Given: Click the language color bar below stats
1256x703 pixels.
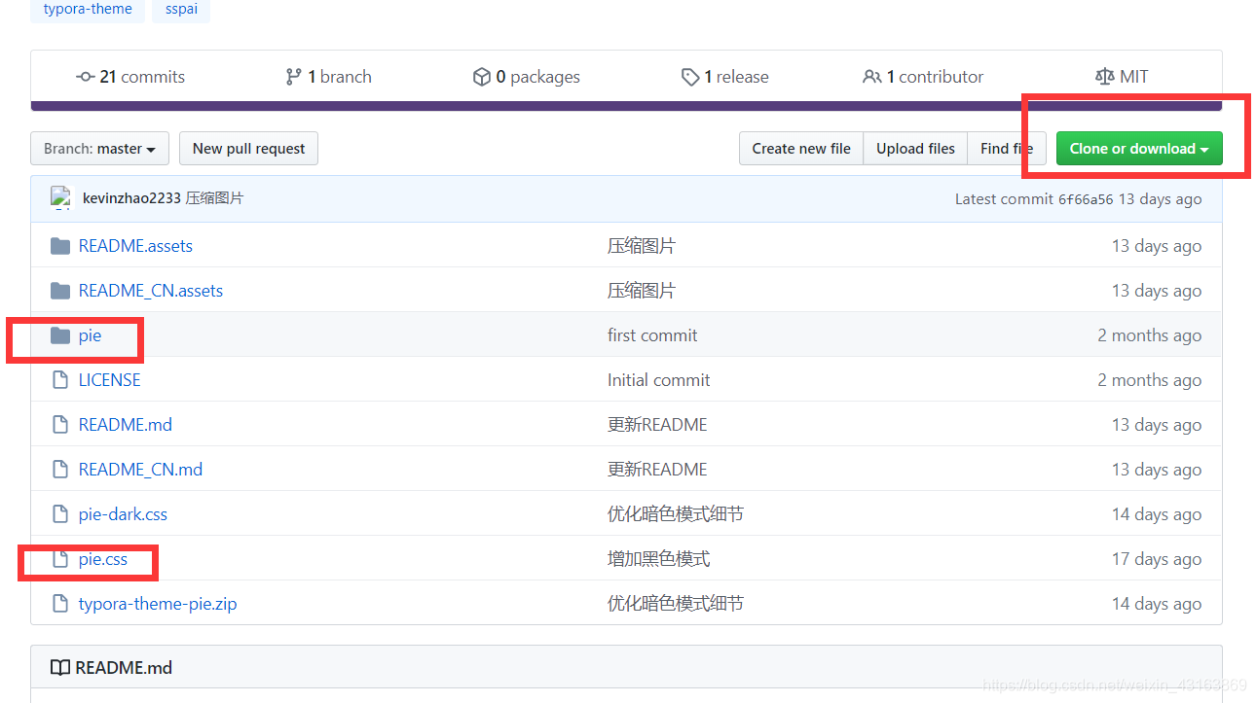Looking at the screenshot, I should [x=626, y=106].
